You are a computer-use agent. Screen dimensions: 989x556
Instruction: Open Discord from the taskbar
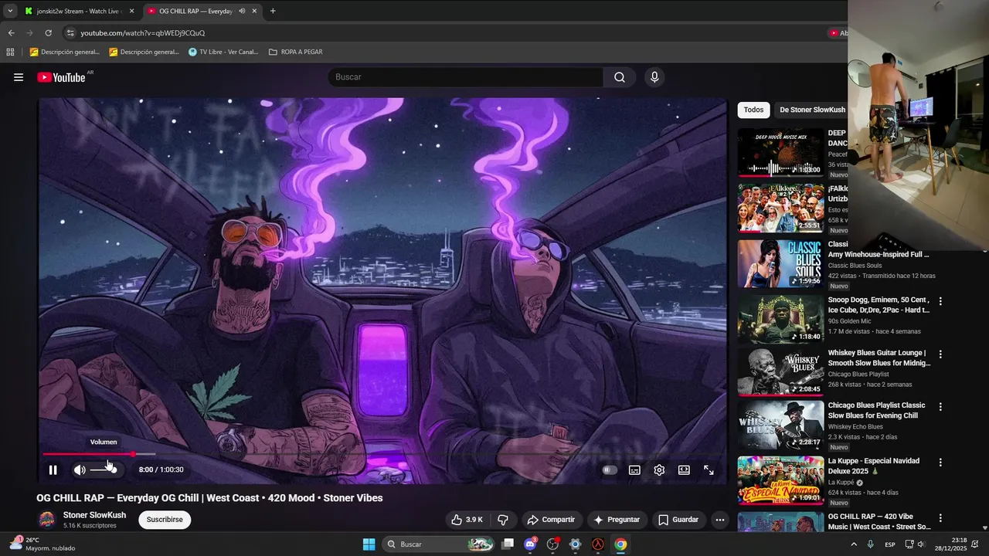click(x=530, y=544)
